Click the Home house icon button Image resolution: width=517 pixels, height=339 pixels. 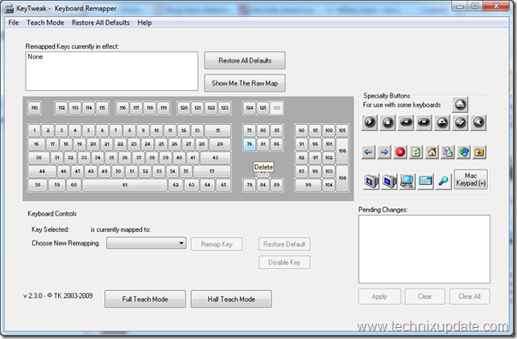point(432,152)
